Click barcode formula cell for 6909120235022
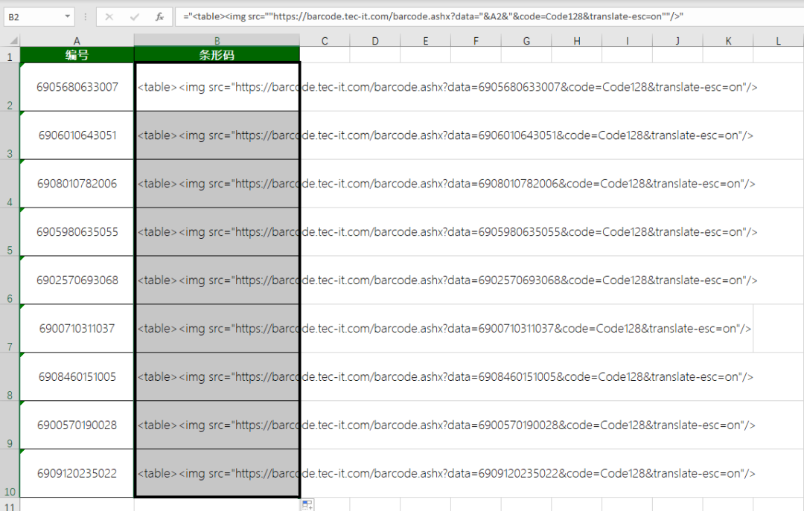 (217, 473)
